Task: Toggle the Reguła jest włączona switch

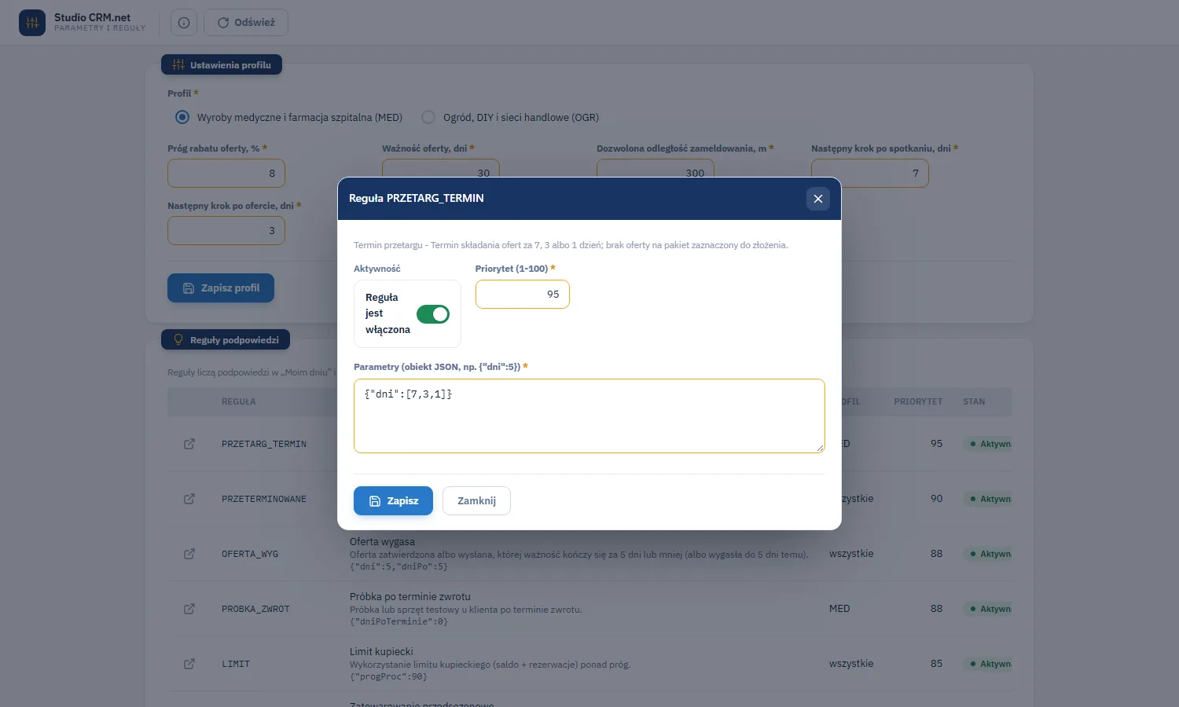Action: (433, 314)
